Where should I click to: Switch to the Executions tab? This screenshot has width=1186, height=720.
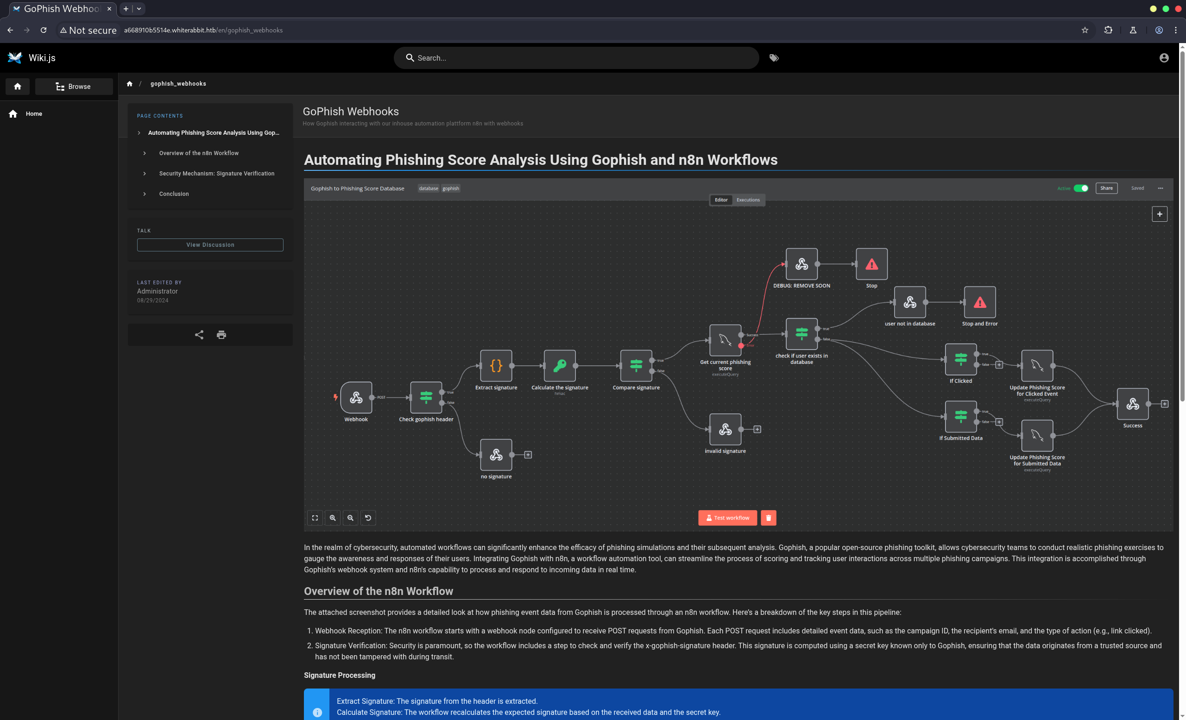click(x=748, y=200)
